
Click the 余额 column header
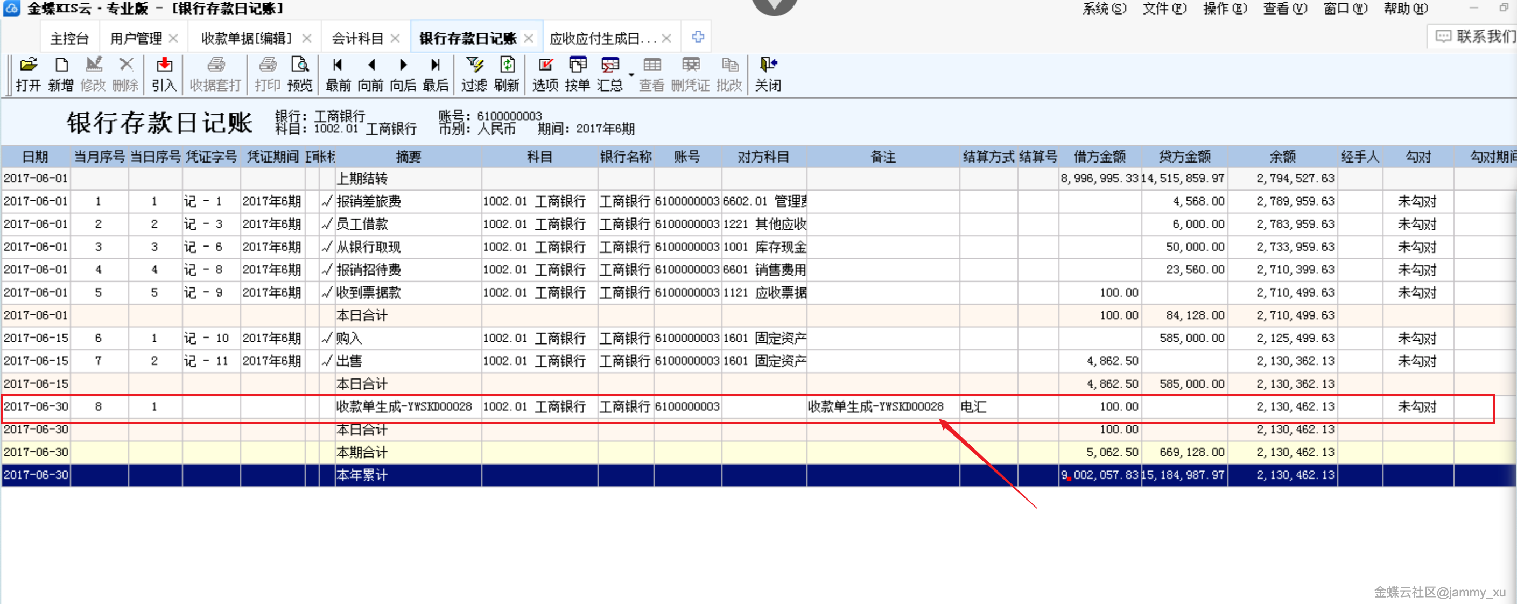coord(1282,157)
